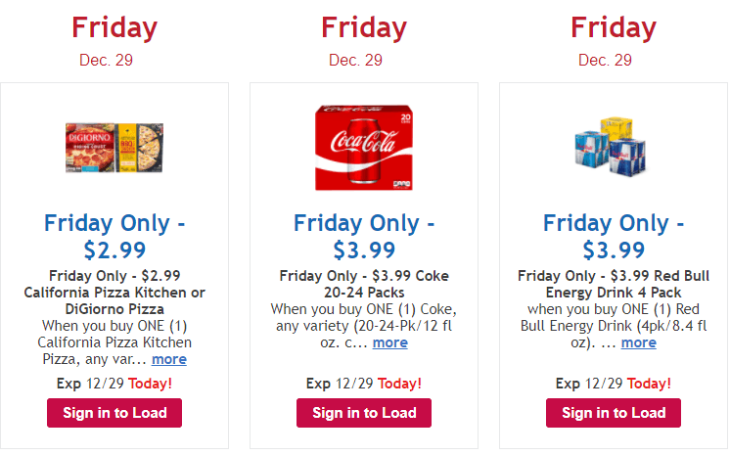This screenshot has height=455, width=730.
Task: Click the last column's Friday heading
Action: [614, 27]
